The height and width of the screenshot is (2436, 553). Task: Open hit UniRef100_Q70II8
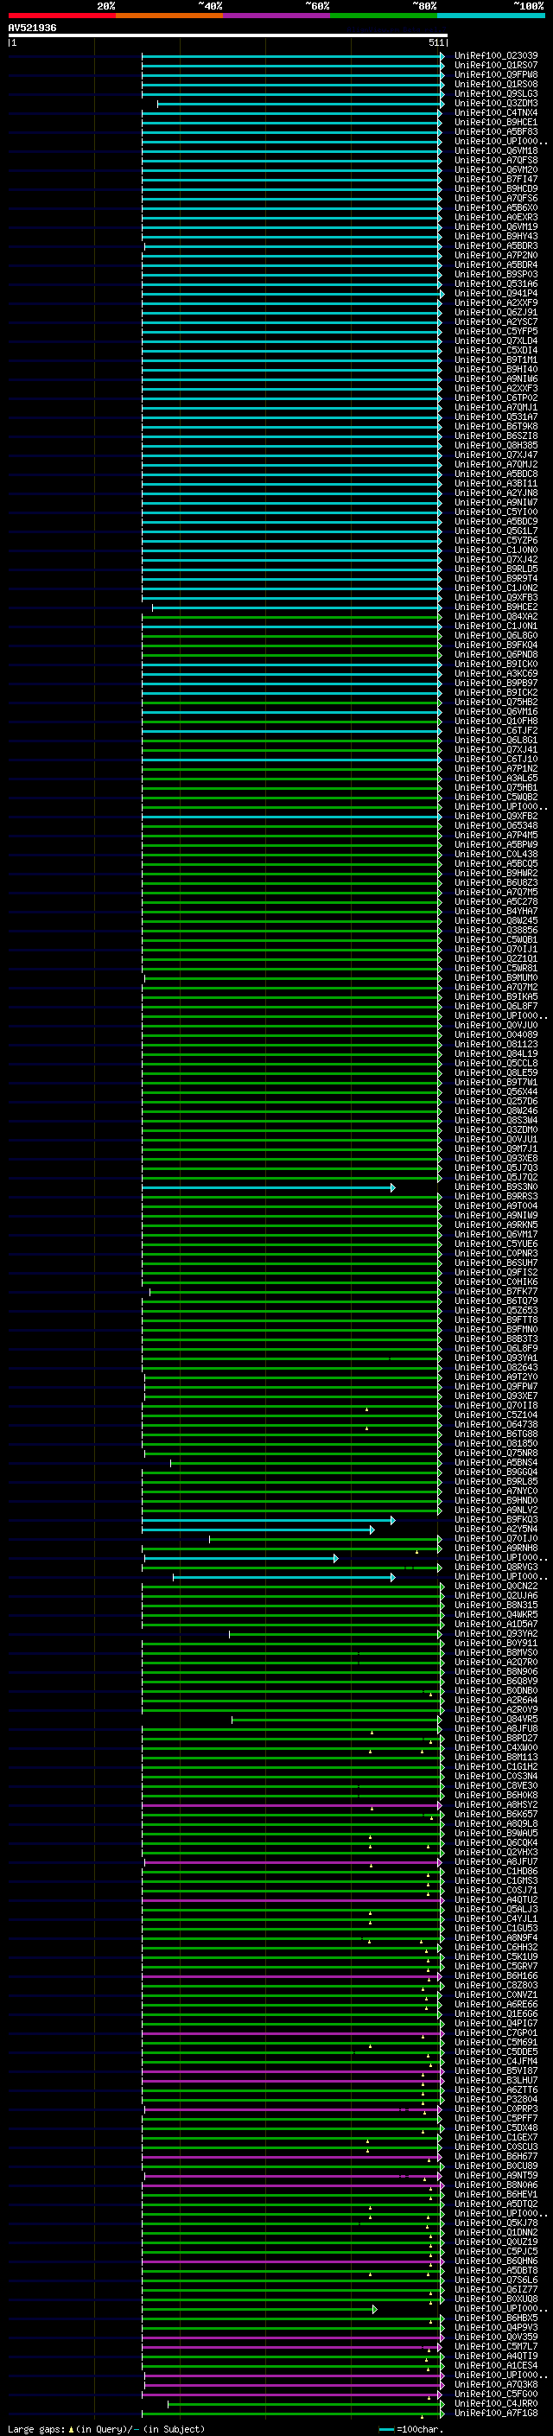click(496, 1405)
